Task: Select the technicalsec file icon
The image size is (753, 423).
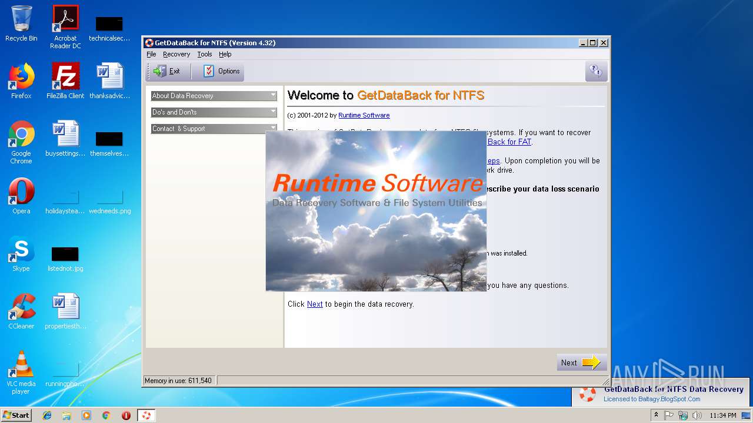Action: pyautogui.click(x=109, y=27)
